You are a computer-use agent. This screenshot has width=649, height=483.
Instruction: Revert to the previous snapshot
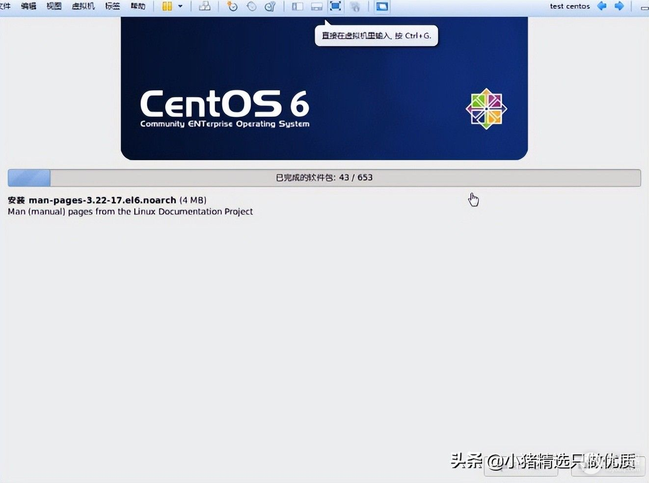(x=251, y=6)
